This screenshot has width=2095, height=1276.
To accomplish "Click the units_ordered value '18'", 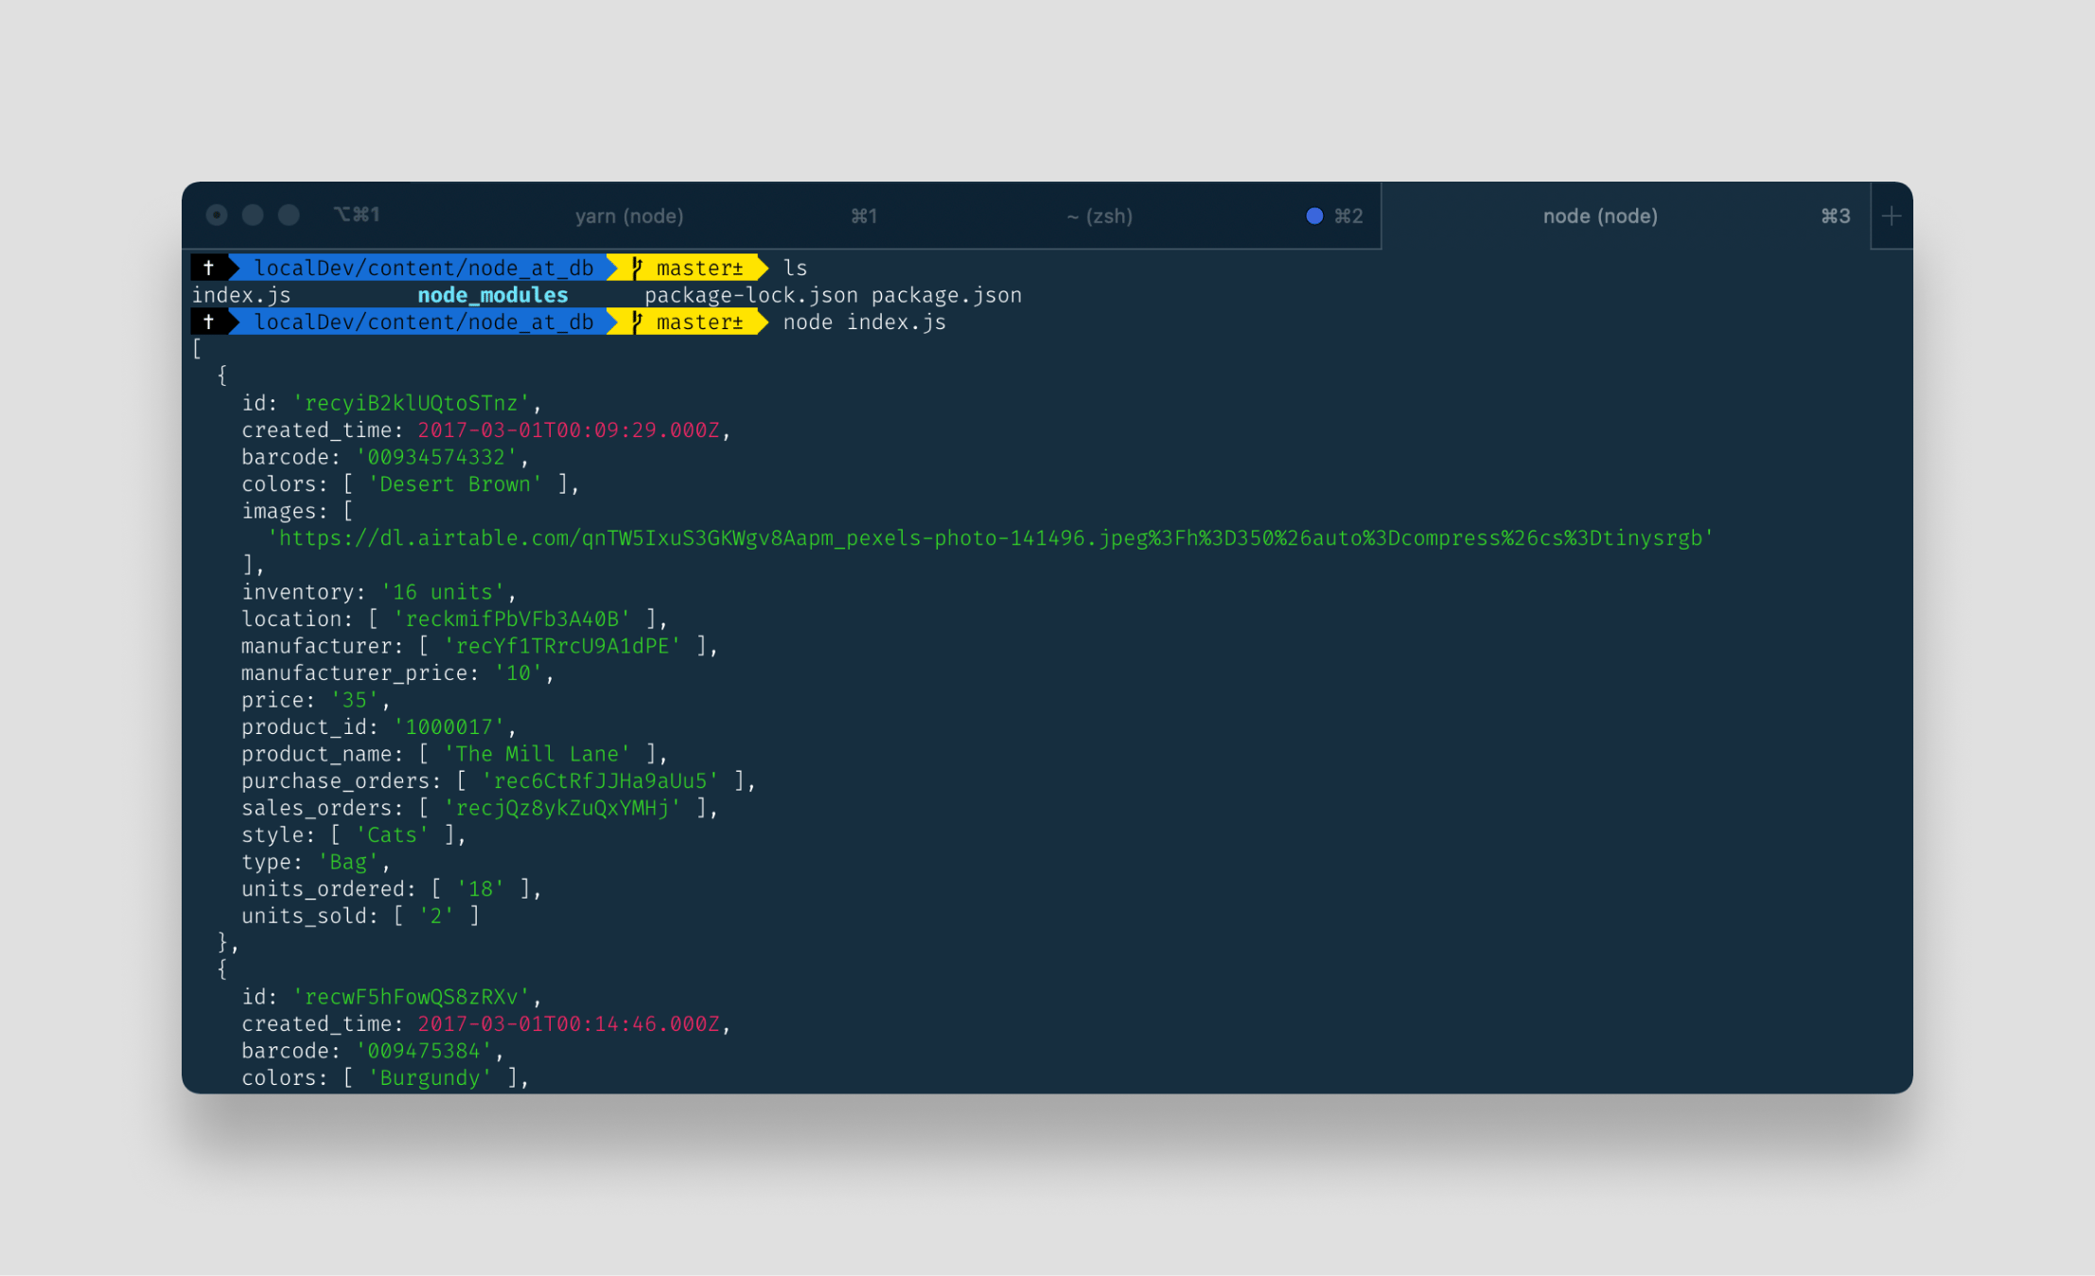I will [x=481, y=889].
